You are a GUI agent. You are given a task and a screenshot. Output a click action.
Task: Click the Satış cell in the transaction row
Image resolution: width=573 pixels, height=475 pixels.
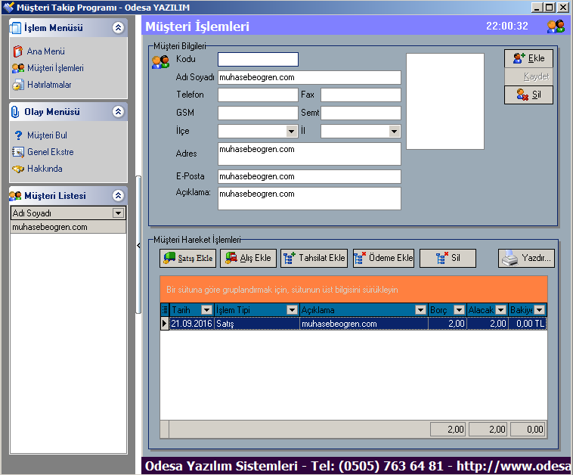pos(256,324)
